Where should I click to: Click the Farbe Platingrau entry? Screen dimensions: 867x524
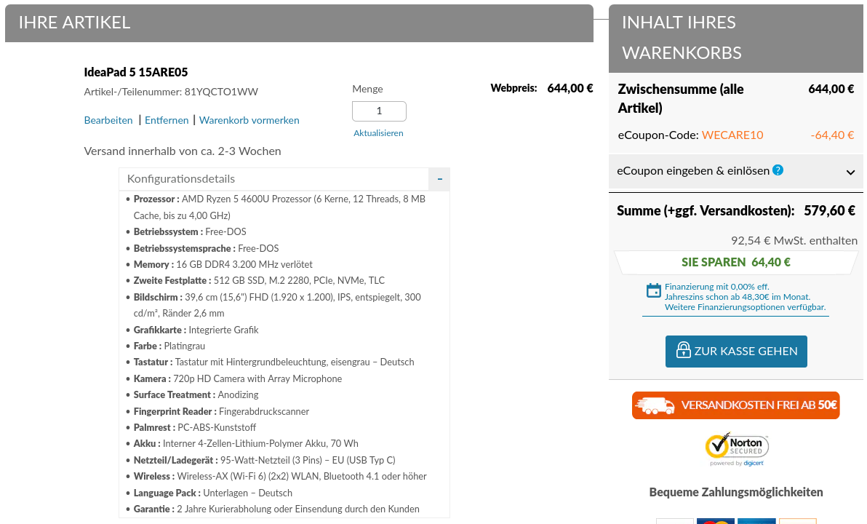tap(169, 346)
